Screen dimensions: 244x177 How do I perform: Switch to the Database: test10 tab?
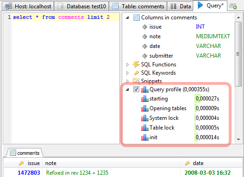[82, 6]
